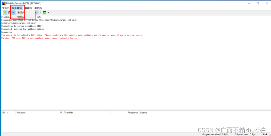This screenshot has height=136, width=271.
Task: Maximize the FileZilla Server window
Action: tap(258, 3)
